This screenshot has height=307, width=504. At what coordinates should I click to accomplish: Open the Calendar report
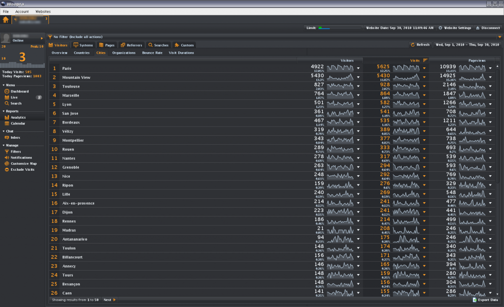[x=15, y=123]
